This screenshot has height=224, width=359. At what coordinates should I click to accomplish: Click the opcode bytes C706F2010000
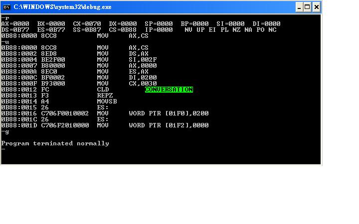click(x=65, y=125)
